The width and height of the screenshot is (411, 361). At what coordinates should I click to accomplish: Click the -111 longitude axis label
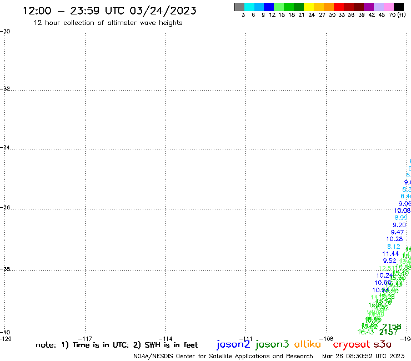[245, 339]
